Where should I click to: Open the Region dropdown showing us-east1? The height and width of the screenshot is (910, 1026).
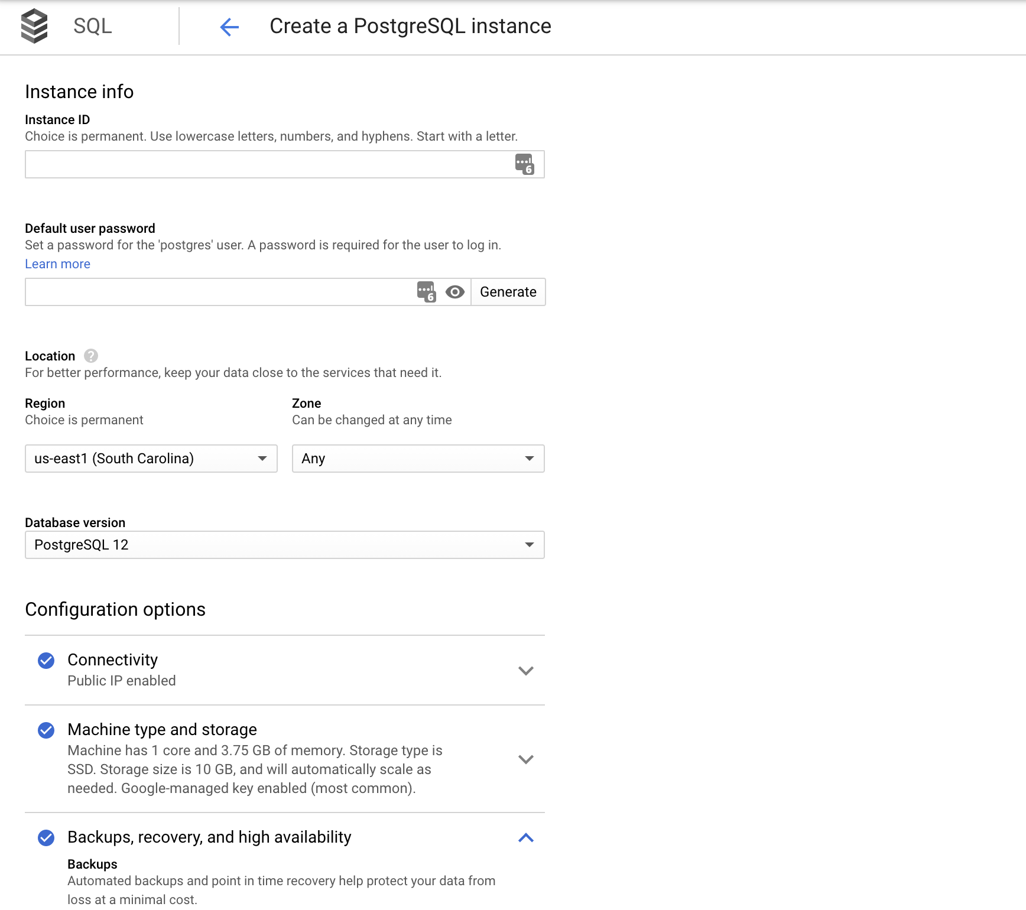point(151,459)
